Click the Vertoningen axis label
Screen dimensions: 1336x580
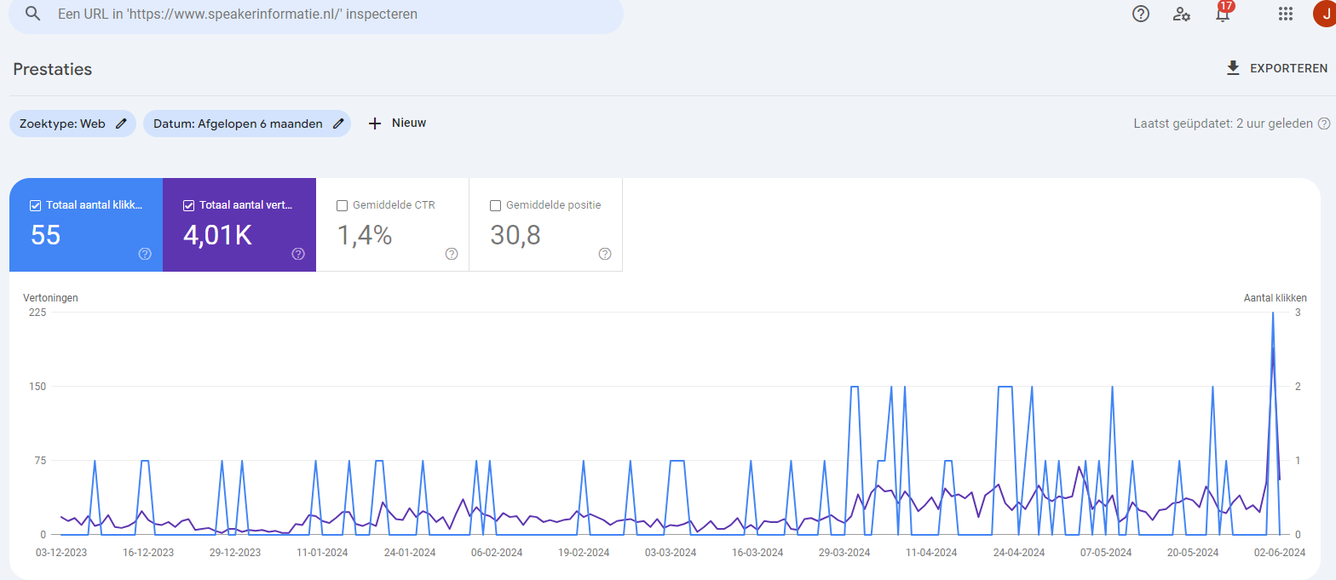[x=50, y=298]
